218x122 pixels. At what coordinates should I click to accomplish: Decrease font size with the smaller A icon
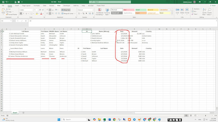pos(43,10)
